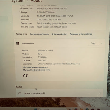This screenshot has height=110, width=110.
Task: Click the About breadcrumb heading
Action: [36, 1]
